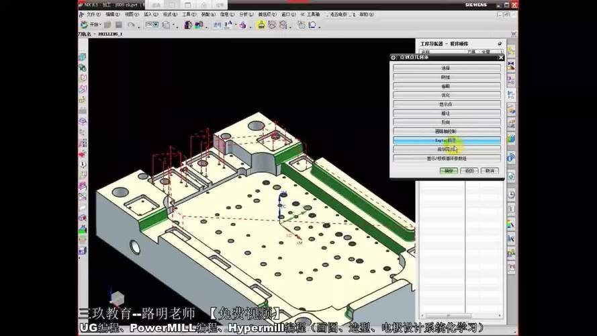Open the History clock icon in the resource bar
597x336 pixels.
511,194
